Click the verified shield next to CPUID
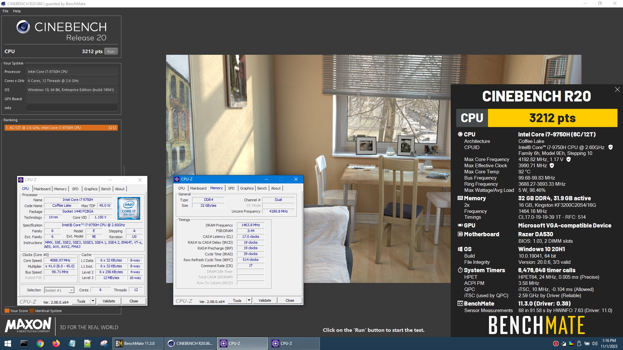The height and width of the screenshot is (350, 623). click(610, 147)
